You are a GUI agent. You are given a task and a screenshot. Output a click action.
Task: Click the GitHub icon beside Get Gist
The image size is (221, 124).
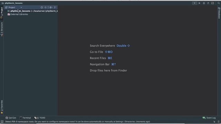7,118
